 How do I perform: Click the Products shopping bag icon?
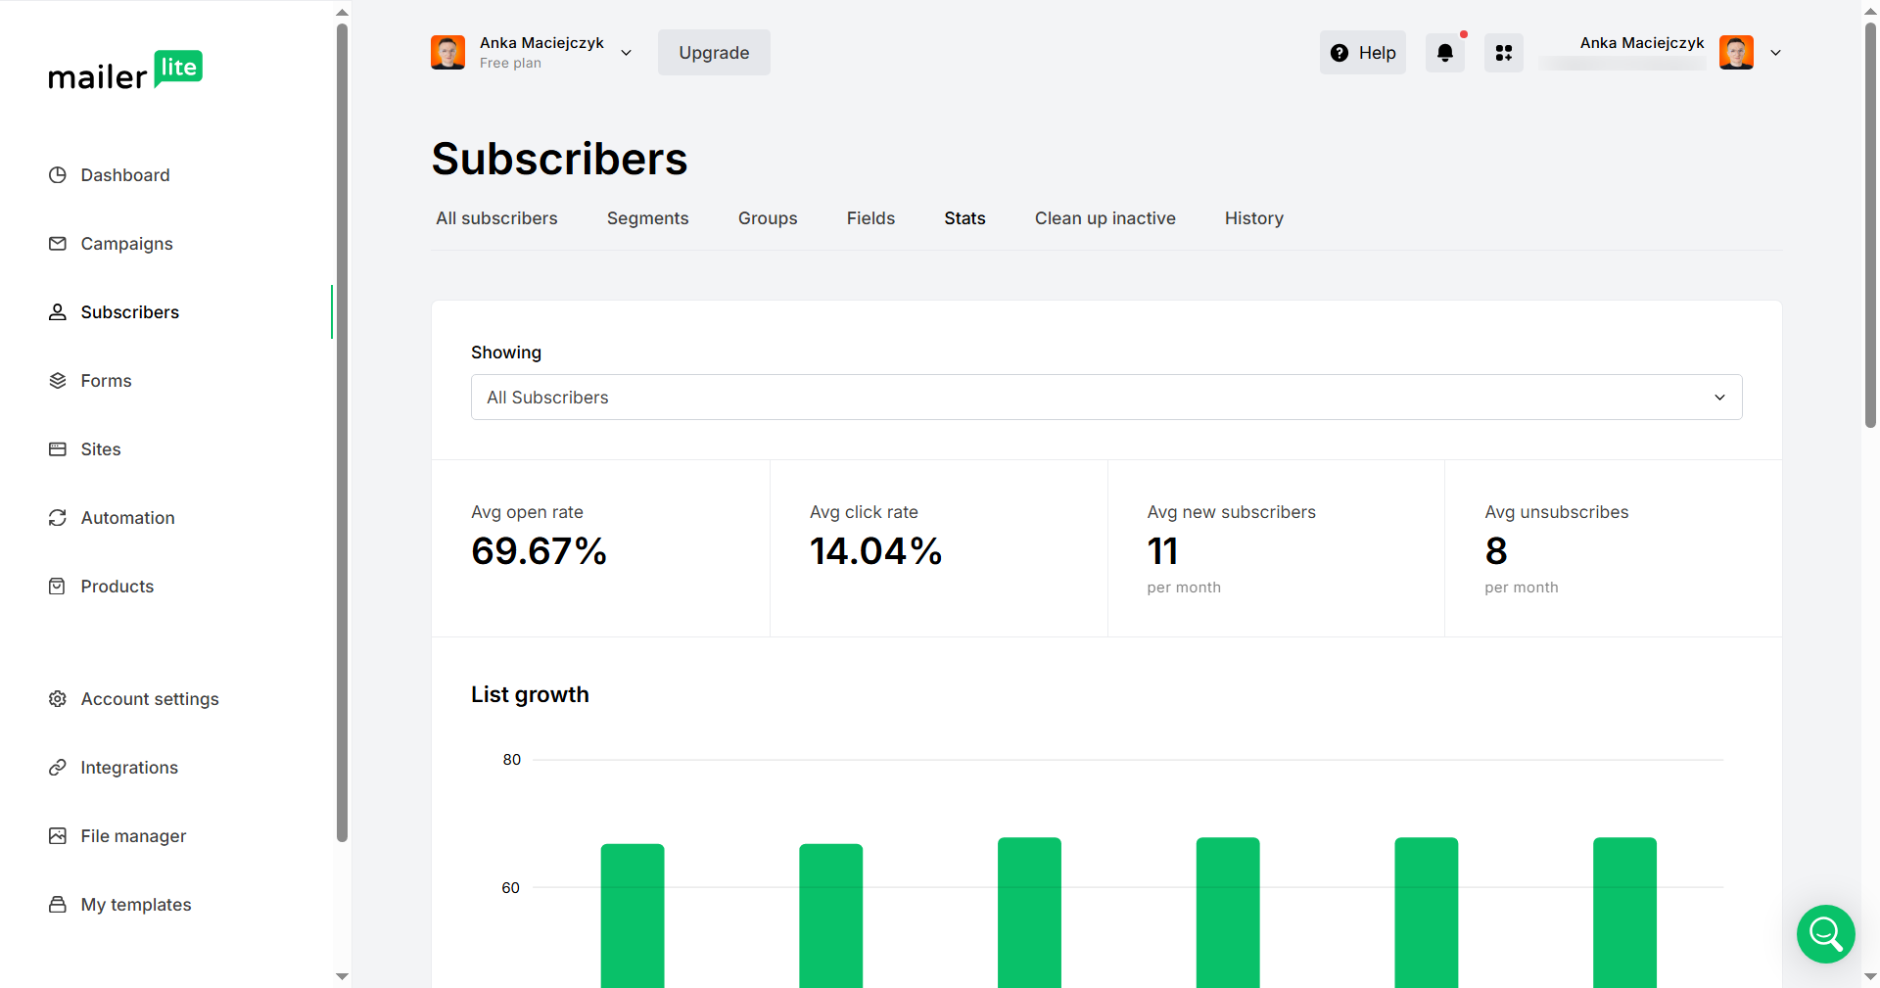58,587
